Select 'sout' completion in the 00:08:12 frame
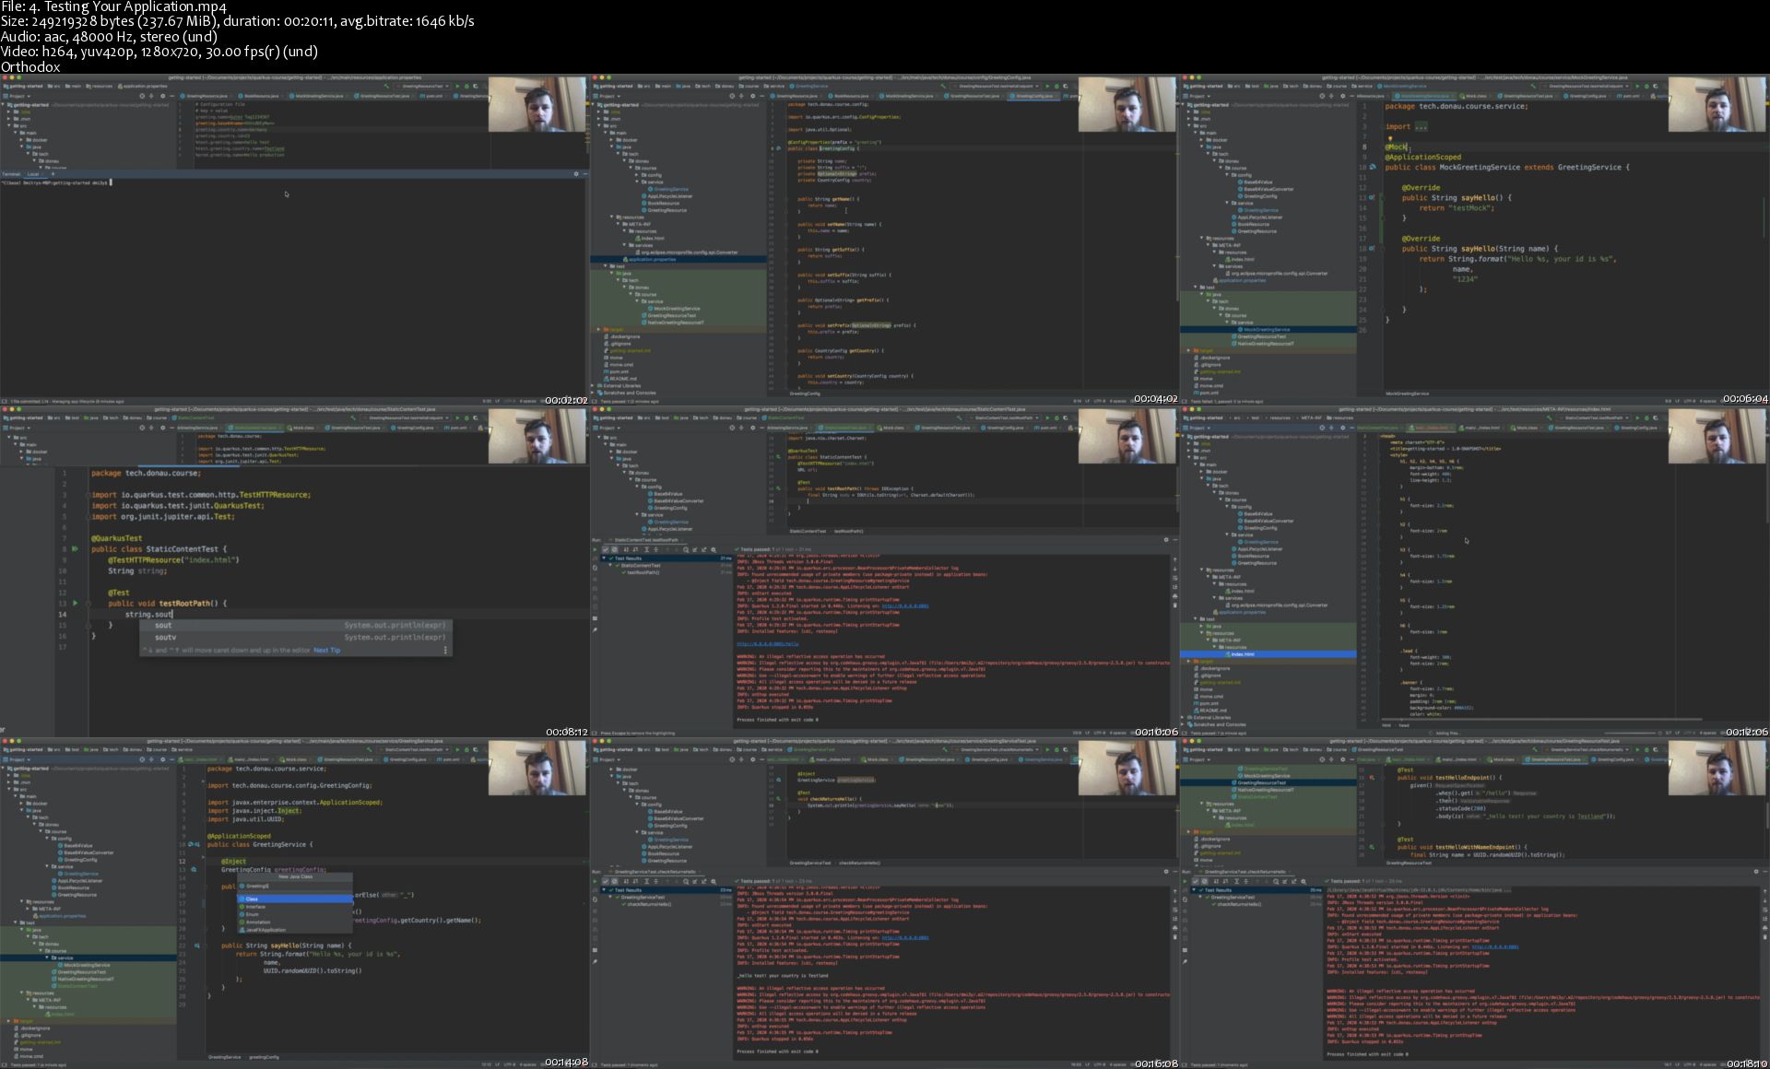The image size is (1770, 1069). [x=295, y=625]
